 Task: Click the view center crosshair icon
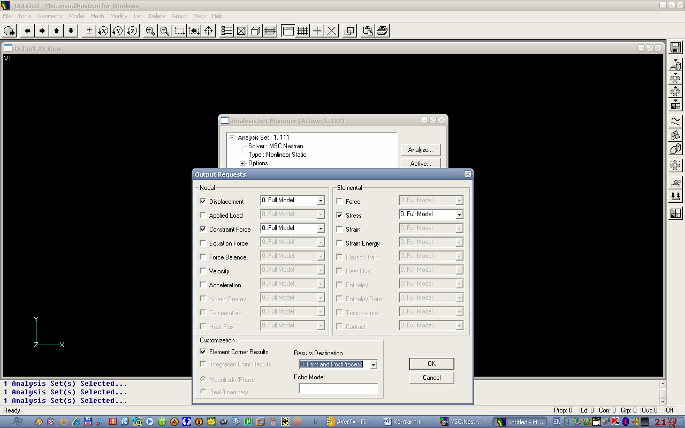[x=208, y=31]
